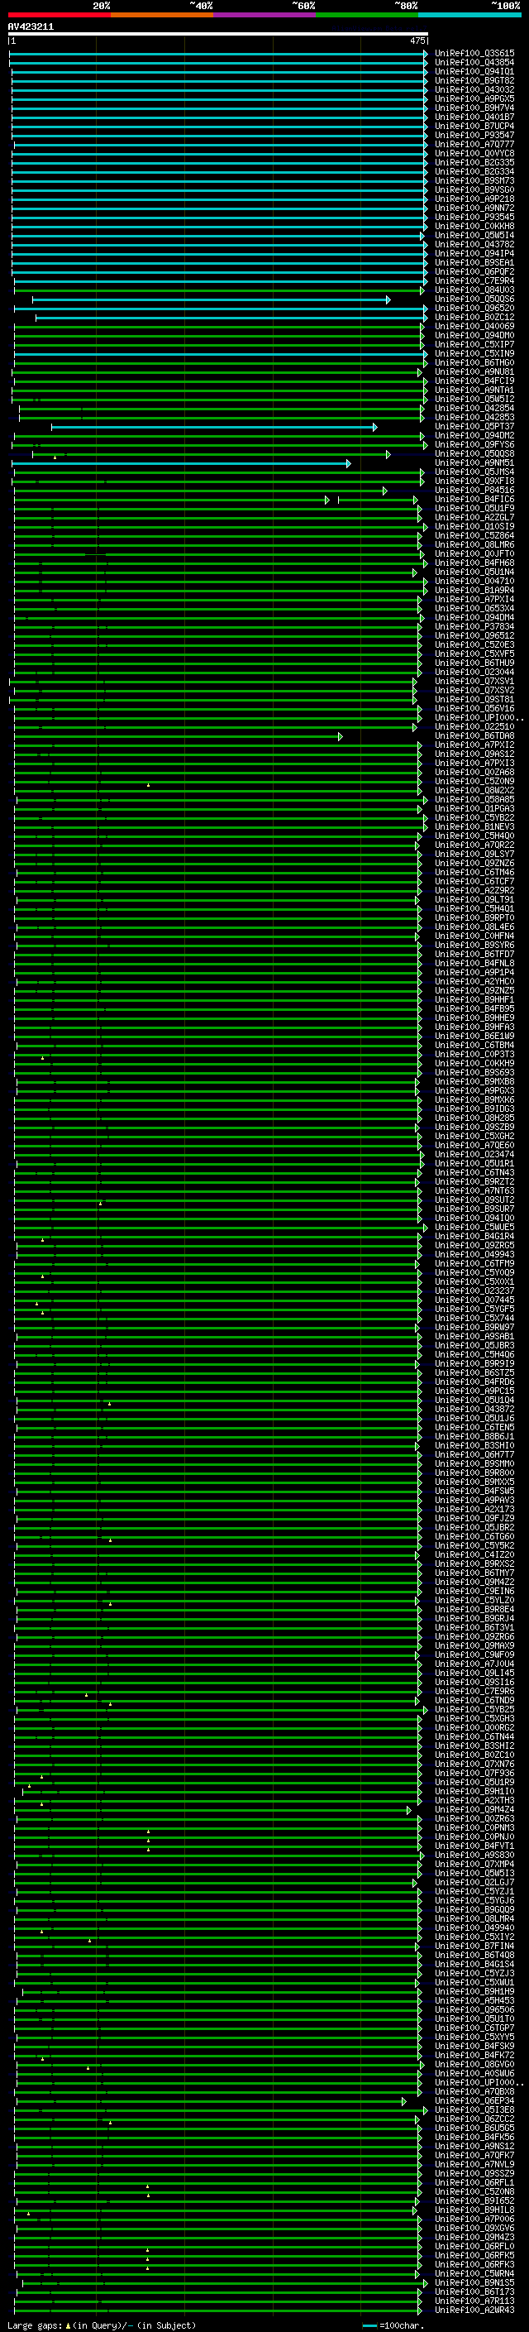Click the end arrowhead of the UniRef100_Q5QQS8 bar
This screenshot has height=2332, width=529.
pyautogui.click(x=388, y=454)
